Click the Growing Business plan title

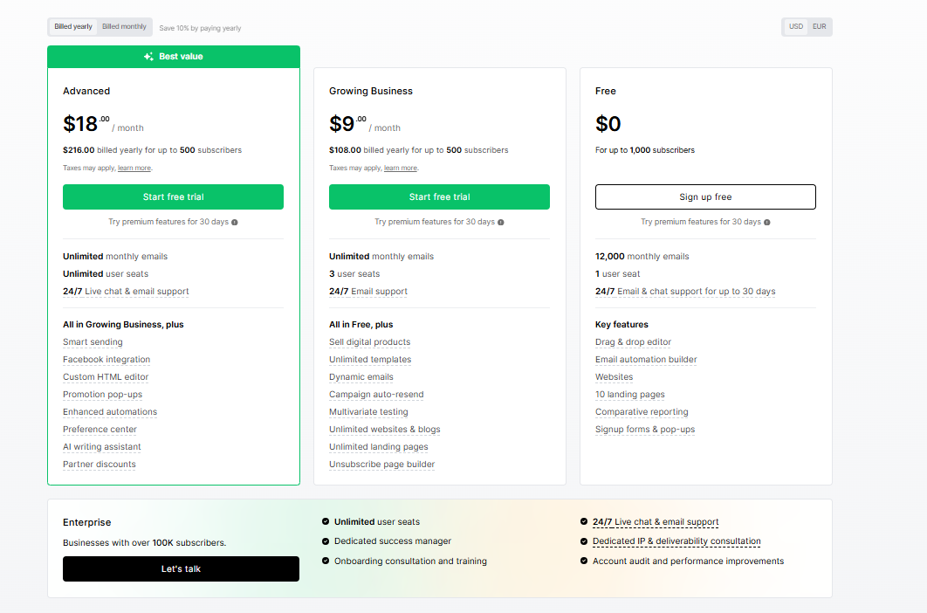pos(371,91)
